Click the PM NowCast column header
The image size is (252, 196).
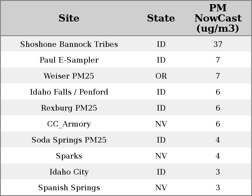218,18
